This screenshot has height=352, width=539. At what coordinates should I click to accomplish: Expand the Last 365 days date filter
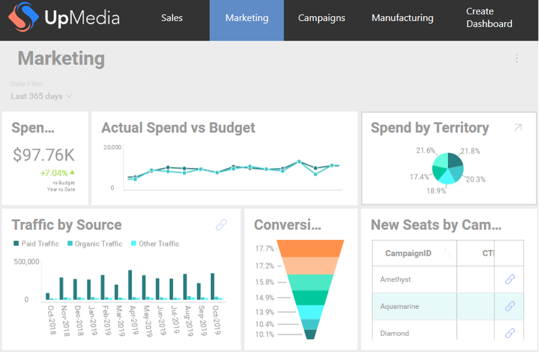click(x=42, y=96)
